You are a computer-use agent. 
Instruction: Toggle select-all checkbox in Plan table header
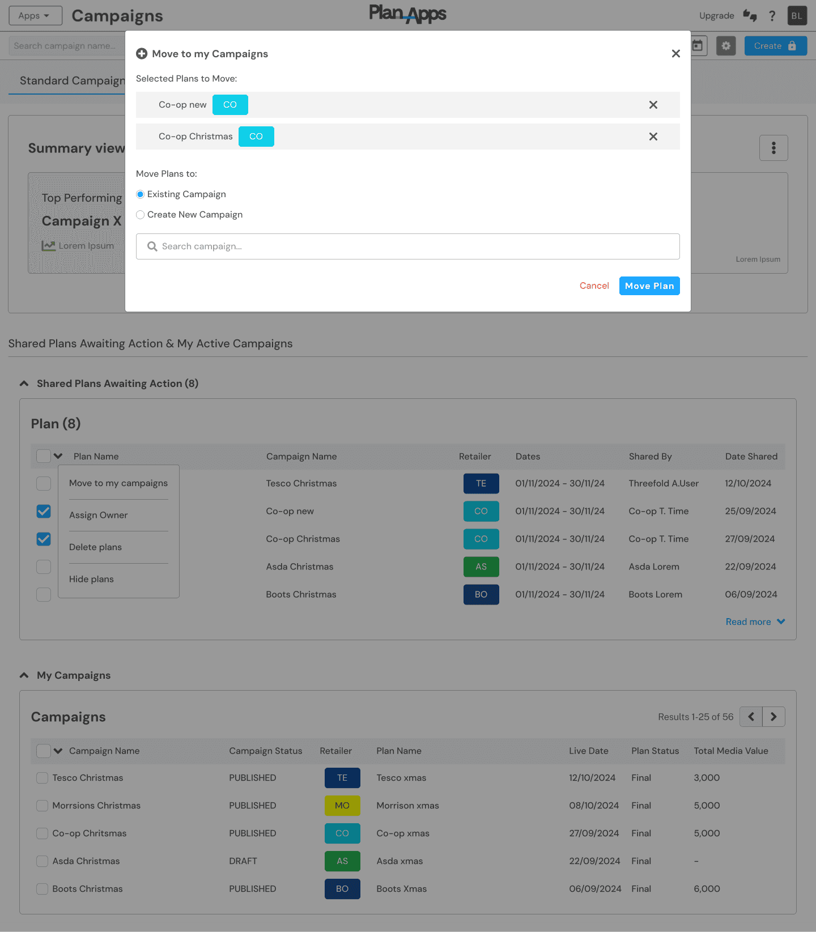44,456
